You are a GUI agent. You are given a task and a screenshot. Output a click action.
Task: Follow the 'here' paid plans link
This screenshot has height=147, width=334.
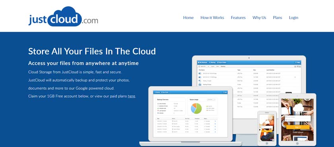tap(132, 96)
